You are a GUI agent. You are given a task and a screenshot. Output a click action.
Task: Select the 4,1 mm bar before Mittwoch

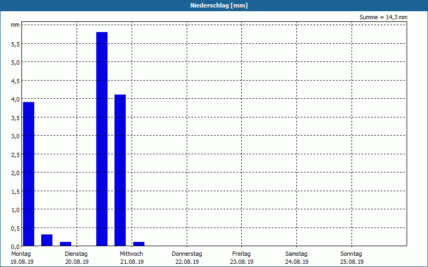(x=120, y=170)
